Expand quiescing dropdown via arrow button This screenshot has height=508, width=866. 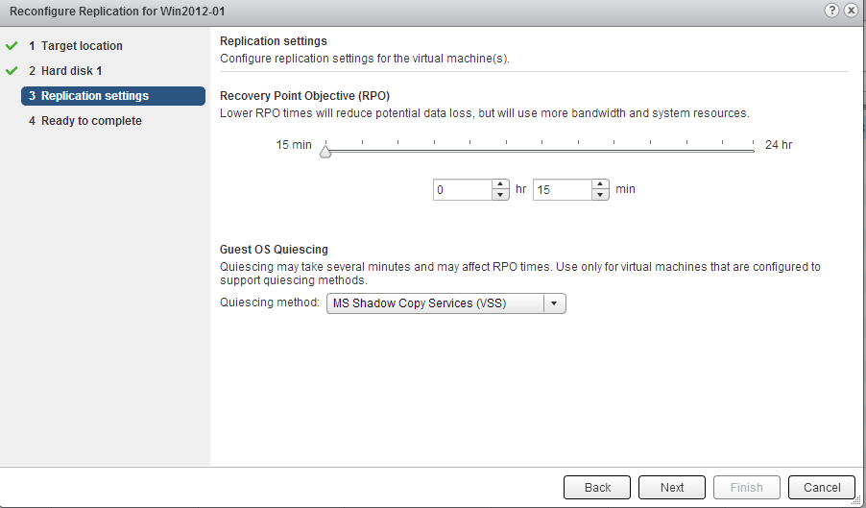(x=555, y=303)
